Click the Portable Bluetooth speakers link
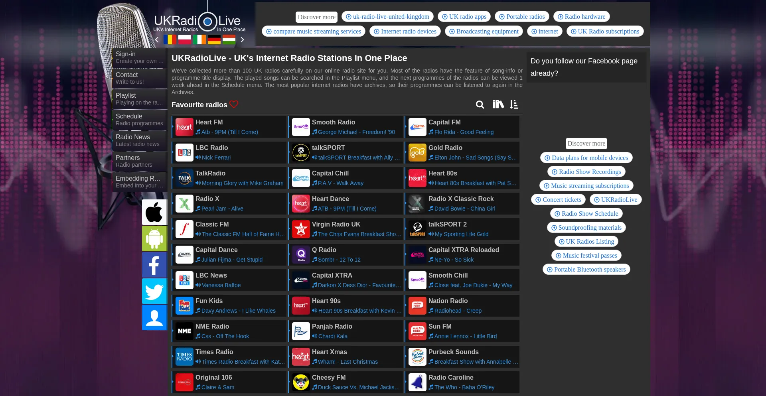The width and height of the screenshot is (766, 396). click(x=586, y=270)
